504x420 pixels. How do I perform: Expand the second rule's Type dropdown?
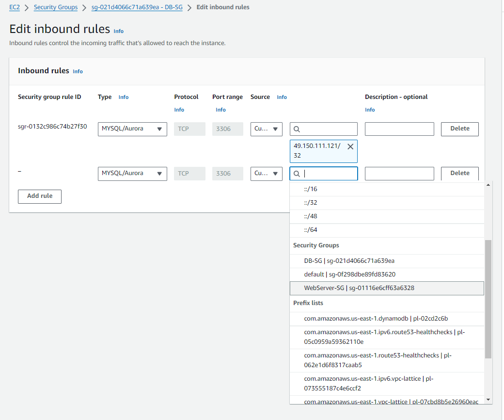132,174
